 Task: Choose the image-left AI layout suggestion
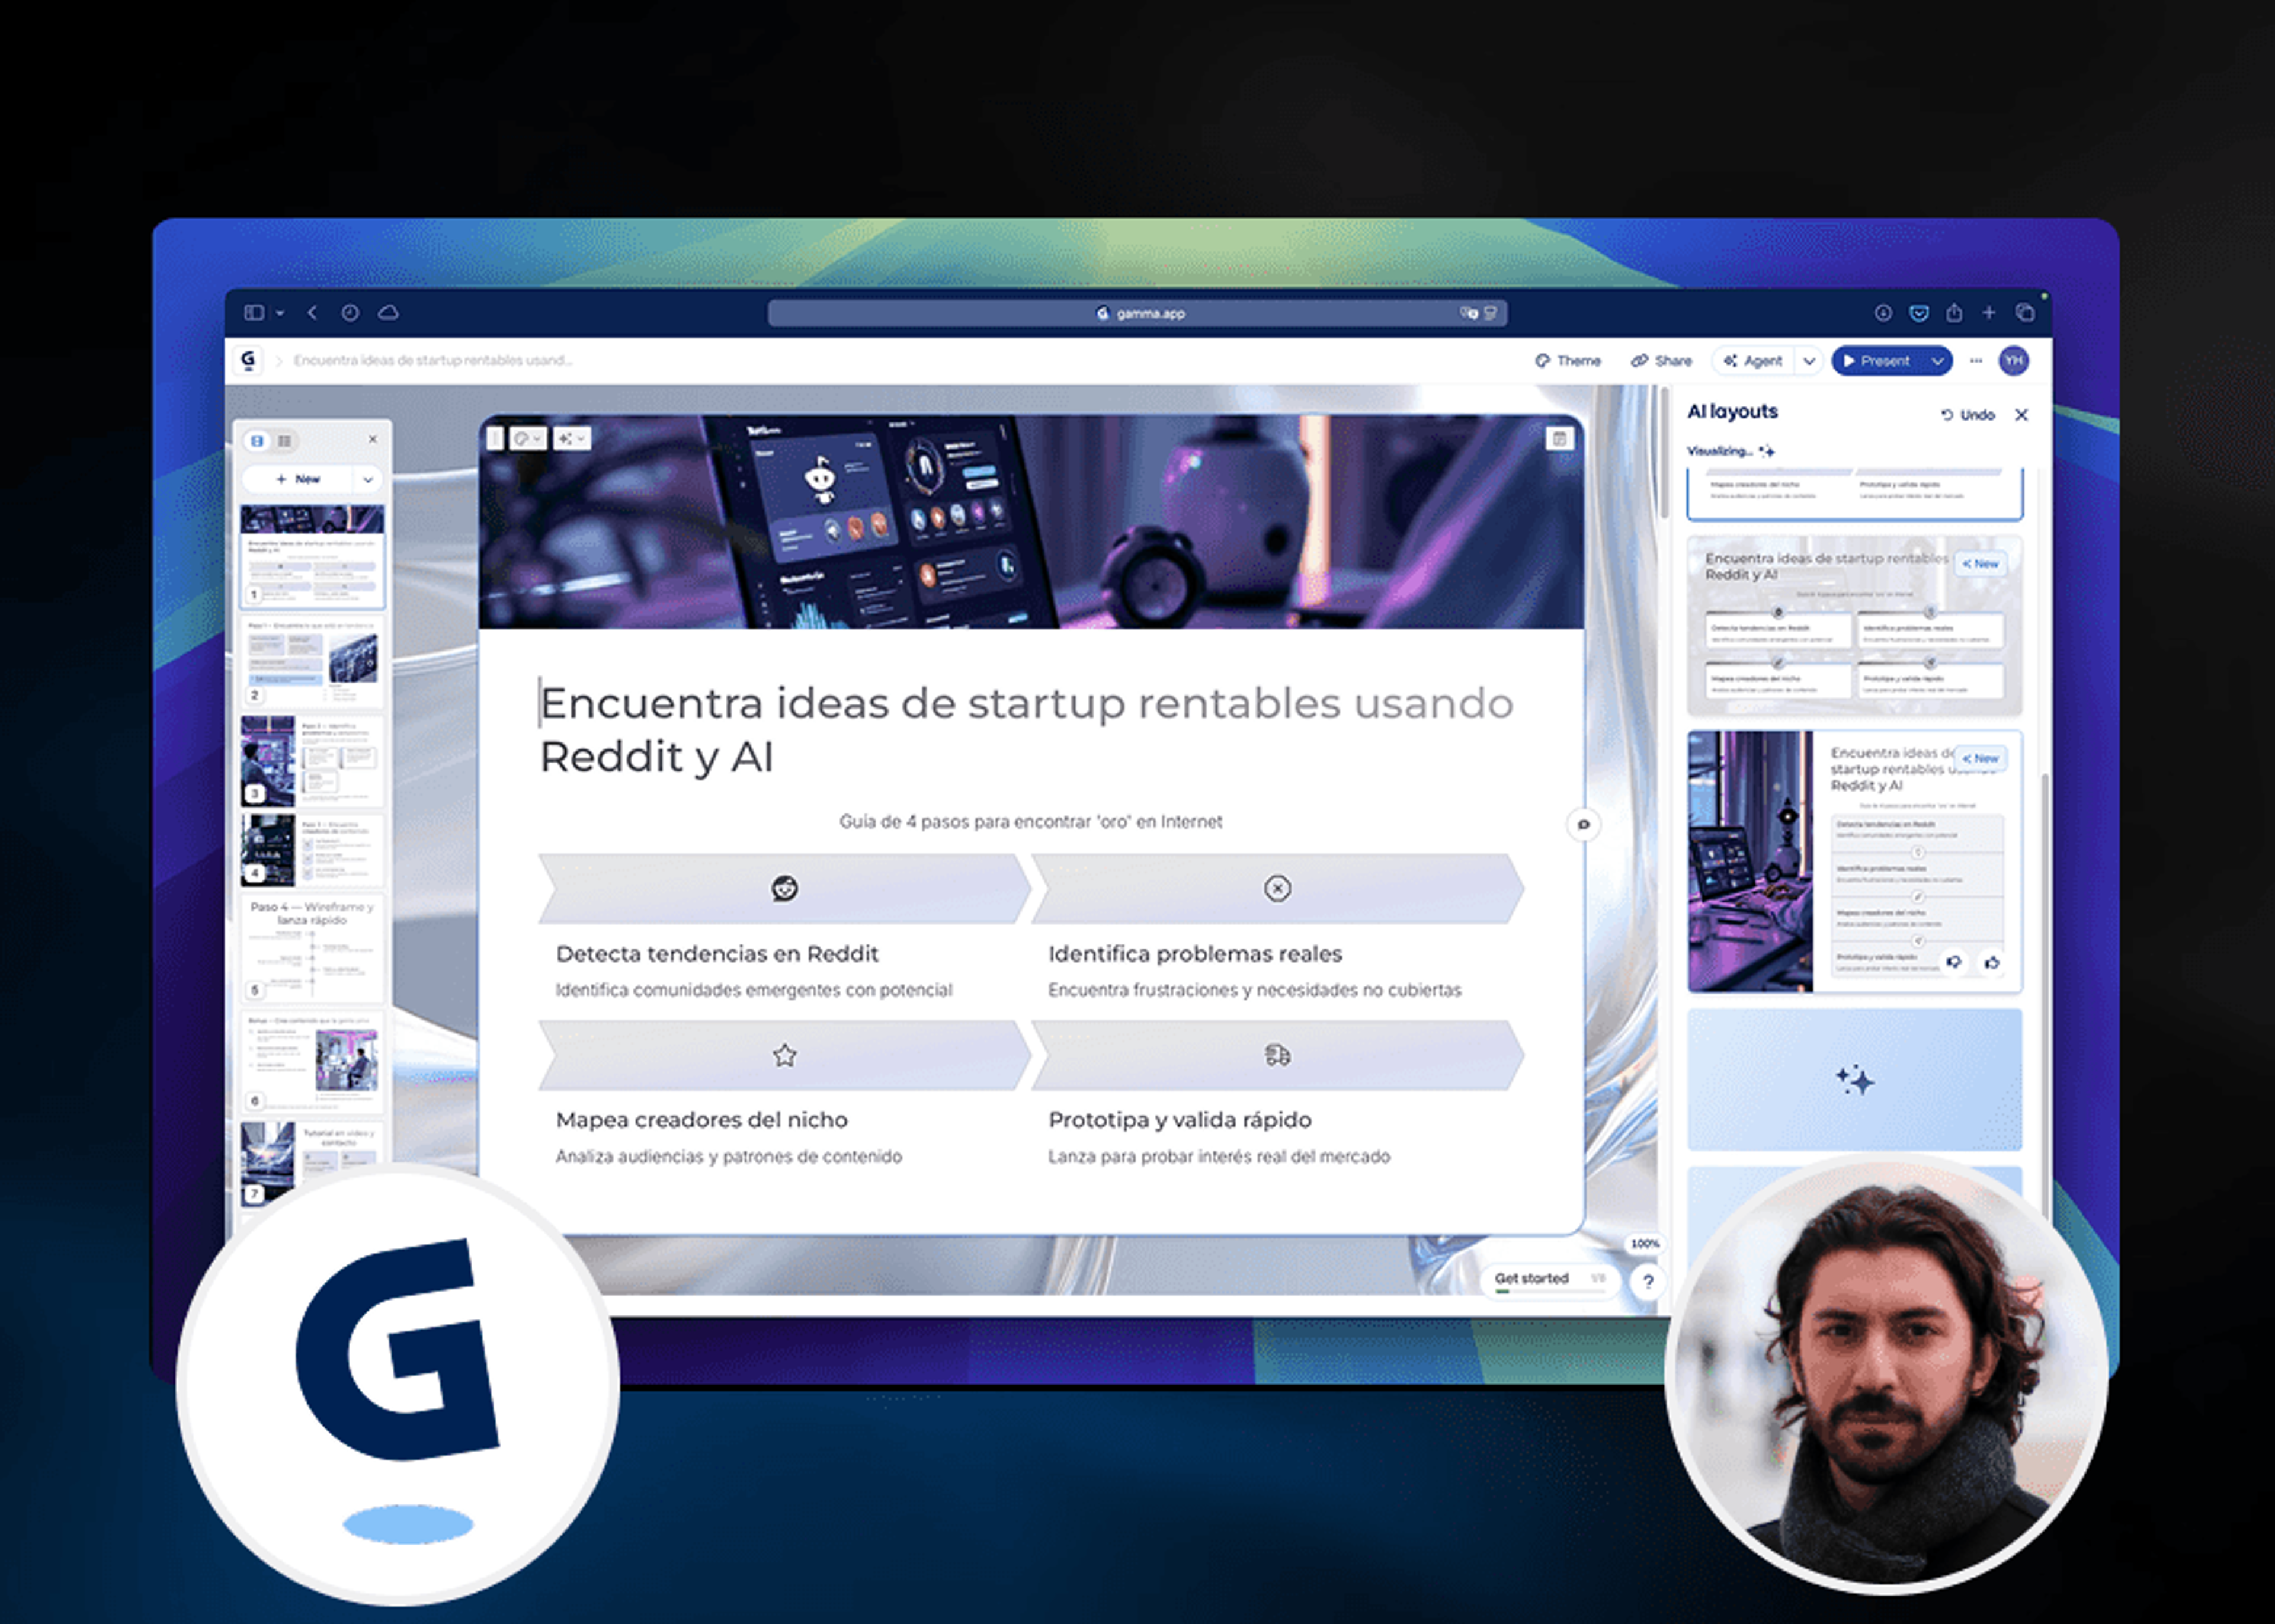coord(1854,861)
